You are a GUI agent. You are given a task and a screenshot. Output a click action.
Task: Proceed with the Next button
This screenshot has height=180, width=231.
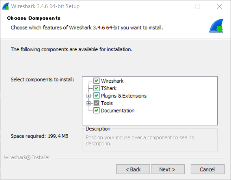(x=168, y=169)
